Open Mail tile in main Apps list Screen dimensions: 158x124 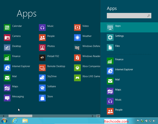click(7, 78)
